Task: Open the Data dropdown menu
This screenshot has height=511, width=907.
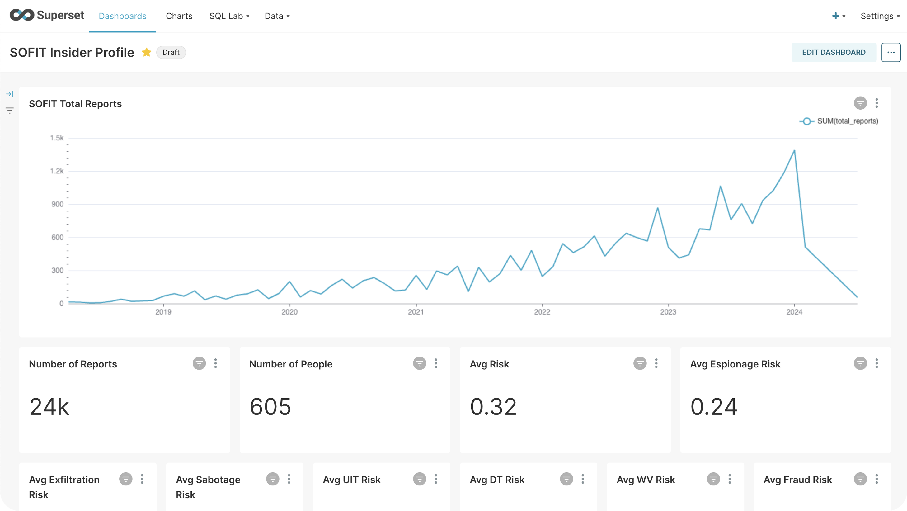Action: (277, 16)
